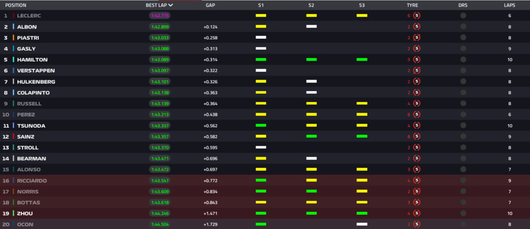
Task: Click the Laps column header
Action: (509, 5)
